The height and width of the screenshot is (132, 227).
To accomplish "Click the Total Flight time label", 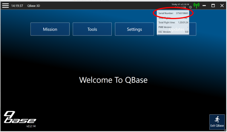I will (x=167, y=22).
